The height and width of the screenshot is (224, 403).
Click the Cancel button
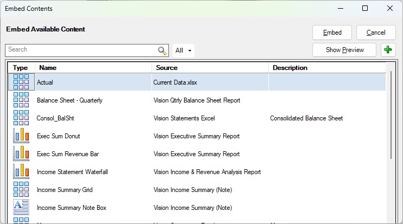pos(376,33)
